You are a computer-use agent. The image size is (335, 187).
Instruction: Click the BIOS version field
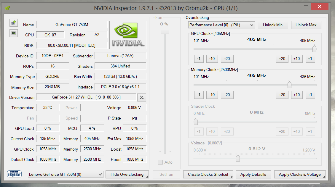[72, 45]
